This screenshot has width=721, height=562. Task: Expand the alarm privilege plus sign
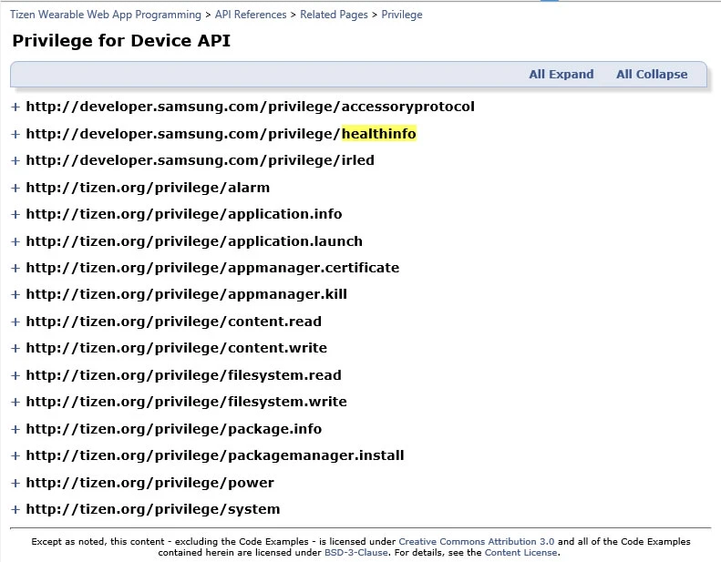click(x=15, y=188)
